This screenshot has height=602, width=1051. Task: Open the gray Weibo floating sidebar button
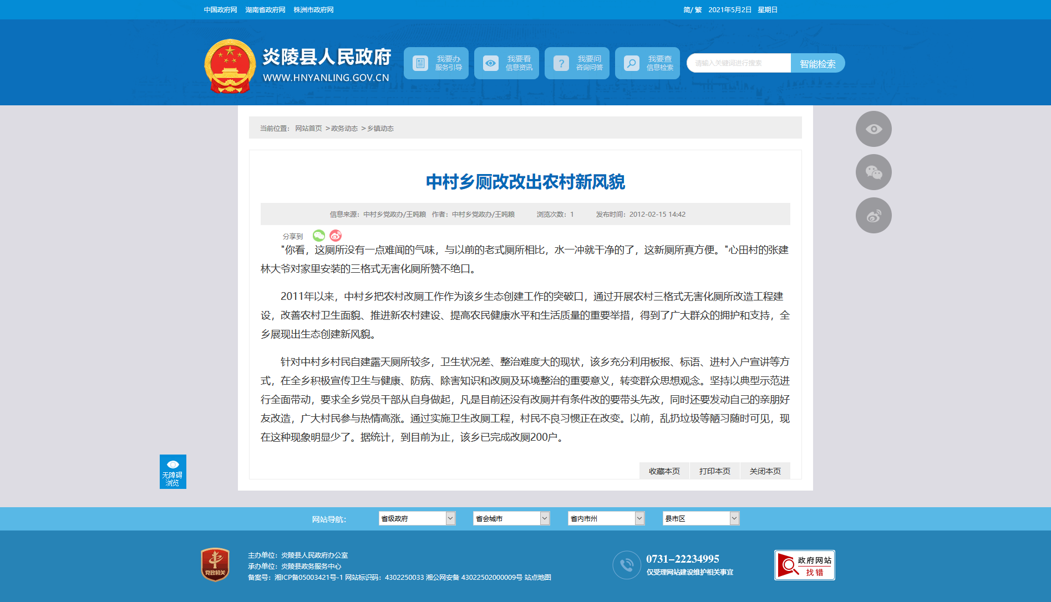873,216
